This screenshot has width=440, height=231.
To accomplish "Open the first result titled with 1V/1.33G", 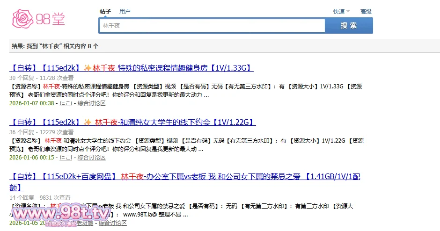I will [x=131, y=68].
